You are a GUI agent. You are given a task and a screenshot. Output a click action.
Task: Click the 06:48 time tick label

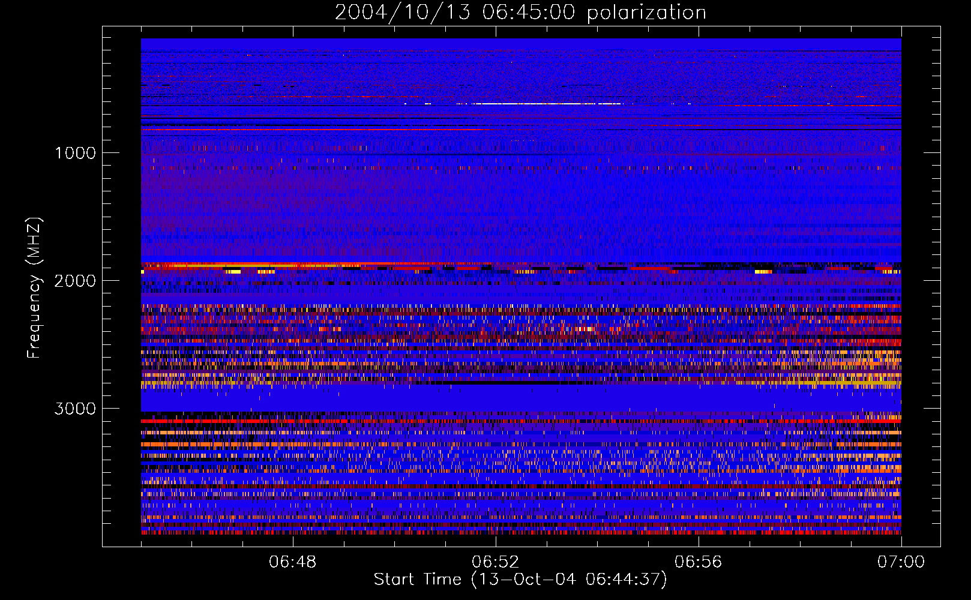click(x=292, y=562)
